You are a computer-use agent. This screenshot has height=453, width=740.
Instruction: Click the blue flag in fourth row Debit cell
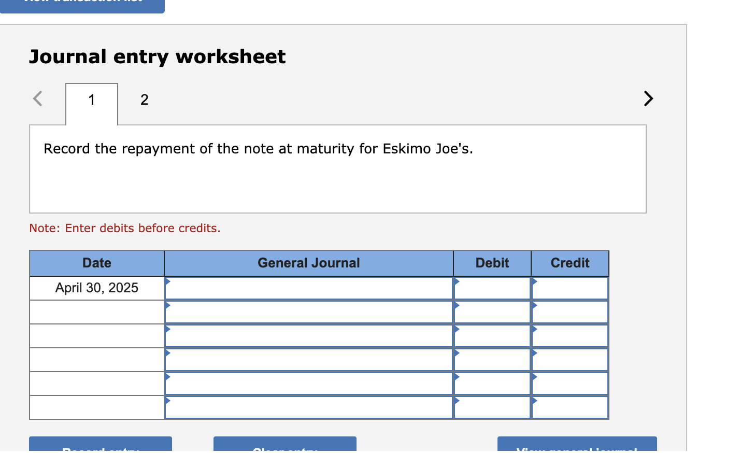457,353
